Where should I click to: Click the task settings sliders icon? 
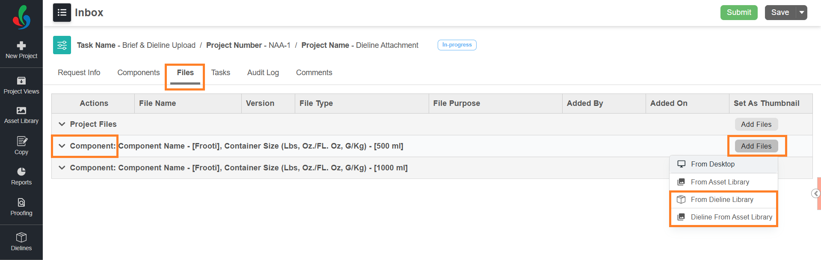(x=62, y=45)
